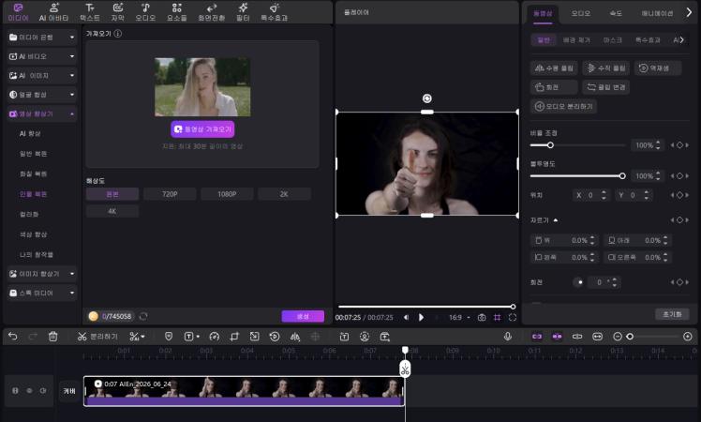Click the microphone voiceover icon
Image resolution: width=701 pixels, height=422 pixels.
(507, 336)
